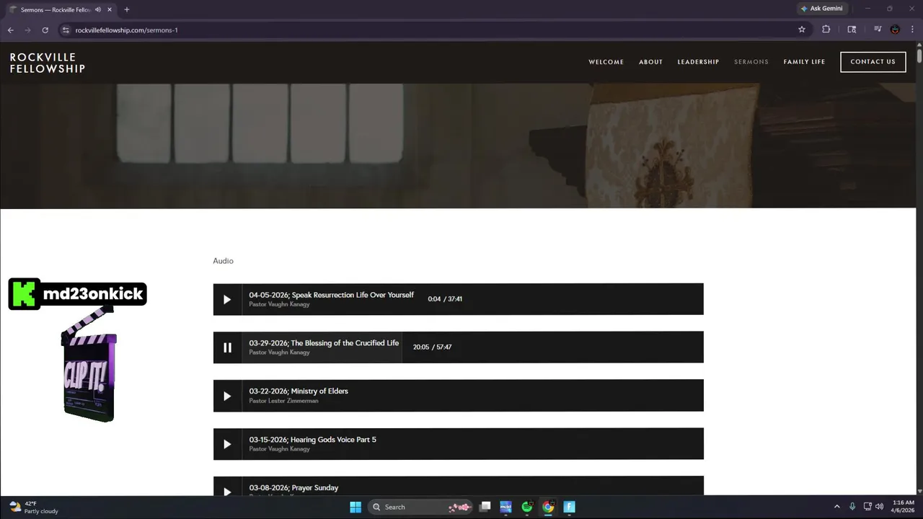Open site information icon in address bar
The image size is (923, 519).
[x=65, y=30]
